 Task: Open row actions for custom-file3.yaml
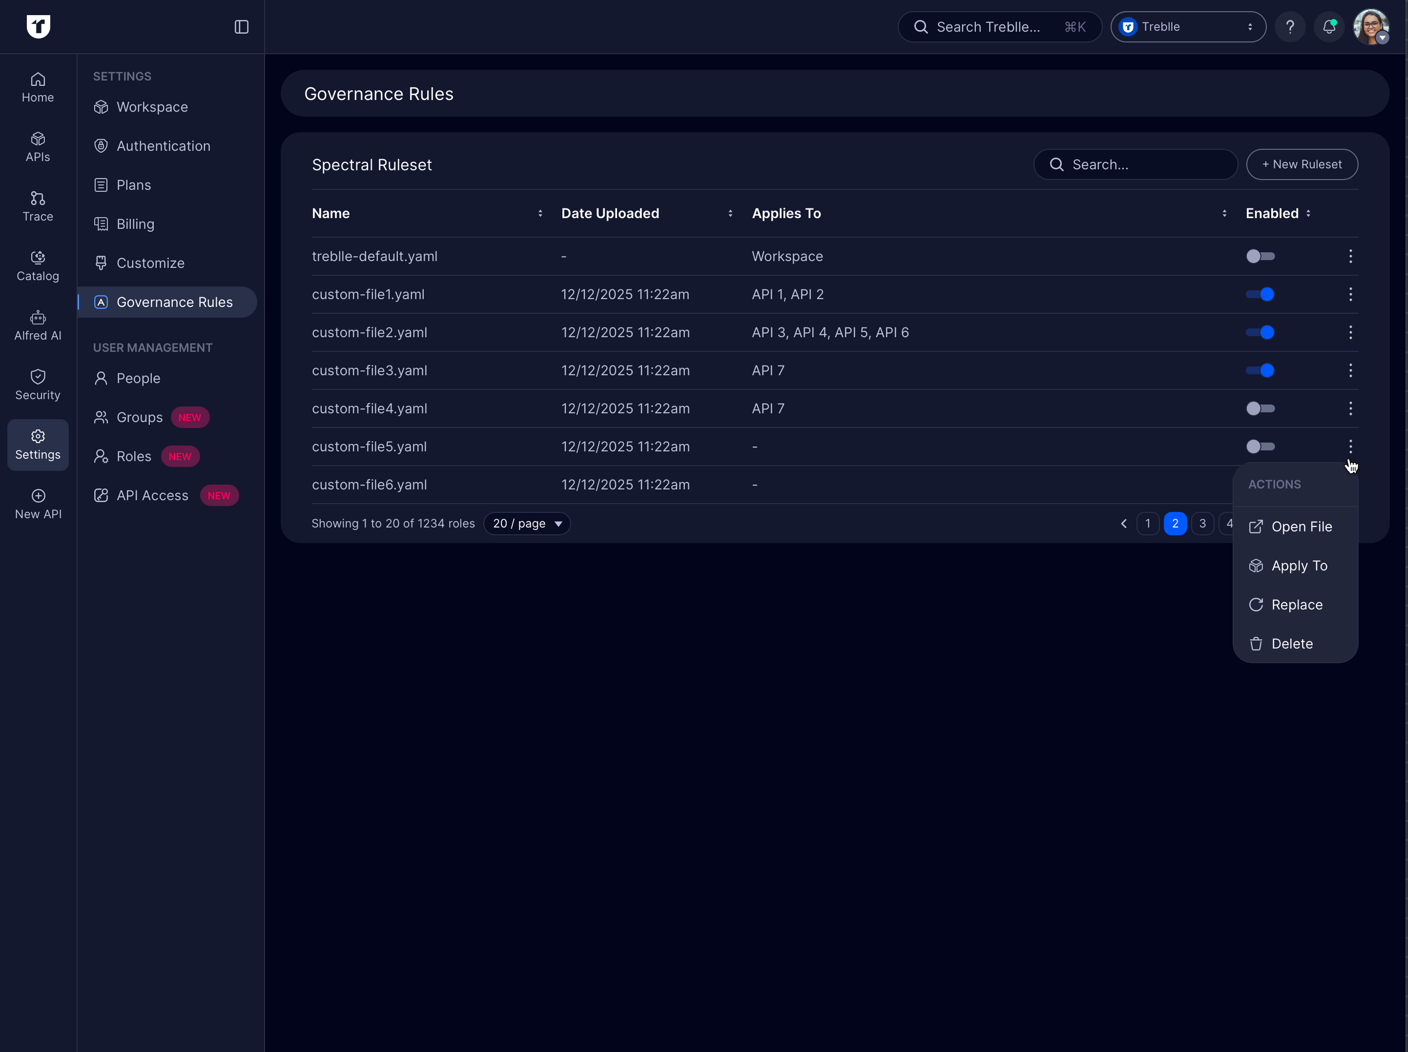point(1350,371)
